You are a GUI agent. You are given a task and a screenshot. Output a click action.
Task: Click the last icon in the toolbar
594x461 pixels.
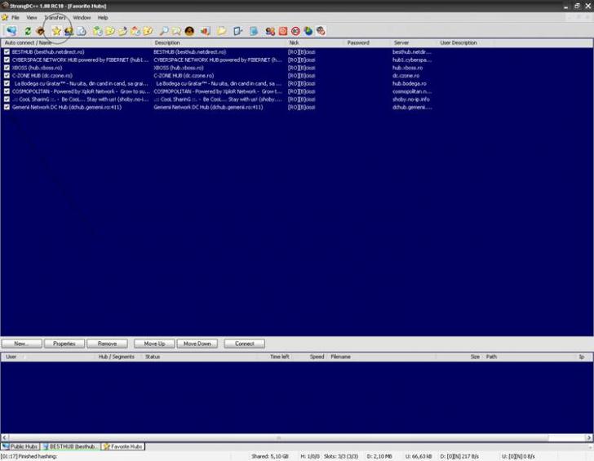tap(321, 31)
